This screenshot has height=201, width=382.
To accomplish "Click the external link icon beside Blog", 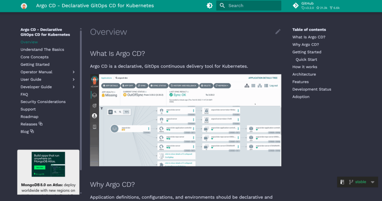I will pos(32,131).
